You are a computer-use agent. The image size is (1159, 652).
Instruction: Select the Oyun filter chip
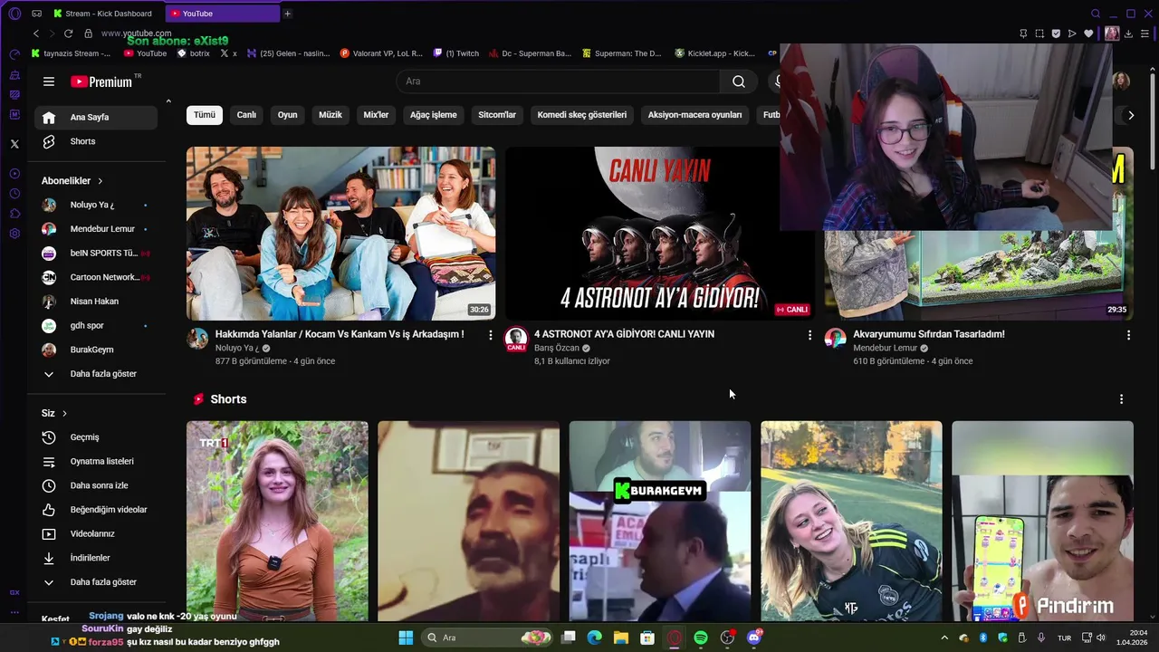pyautogui.click(x=287, y=115)
